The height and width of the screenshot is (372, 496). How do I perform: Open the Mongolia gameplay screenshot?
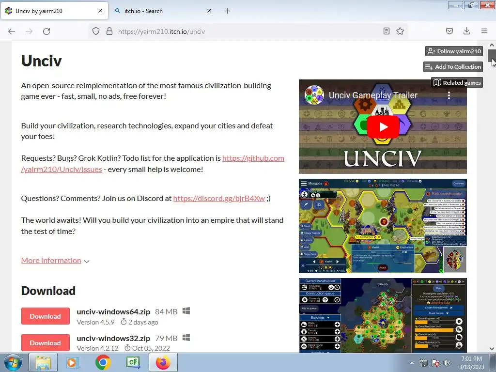[x=383, y=226]
